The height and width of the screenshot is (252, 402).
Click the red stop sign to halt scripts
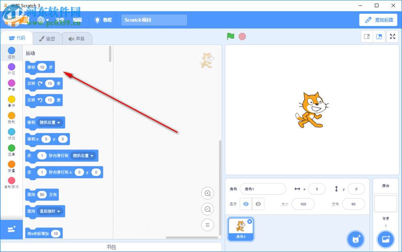point(242,36)
